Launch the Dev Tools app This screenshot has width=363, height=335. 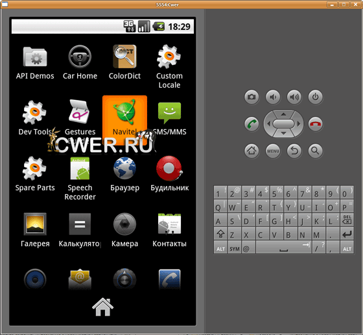[35, 118]
